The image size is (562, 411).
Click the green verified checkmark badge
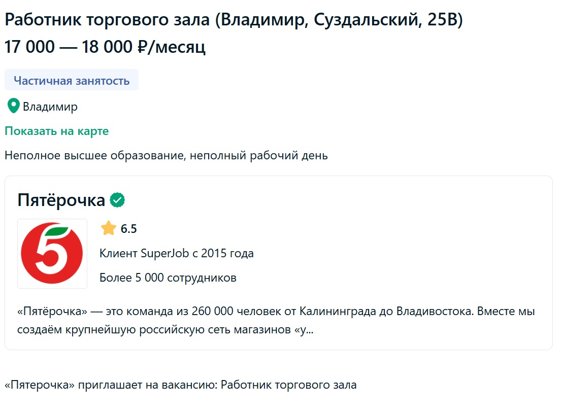pyautogui.click(x=117, y=200)
